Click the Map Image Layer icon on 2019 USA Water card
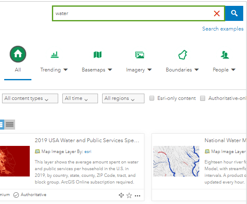Viewport: 247px width, 204px height. point(37,151)
